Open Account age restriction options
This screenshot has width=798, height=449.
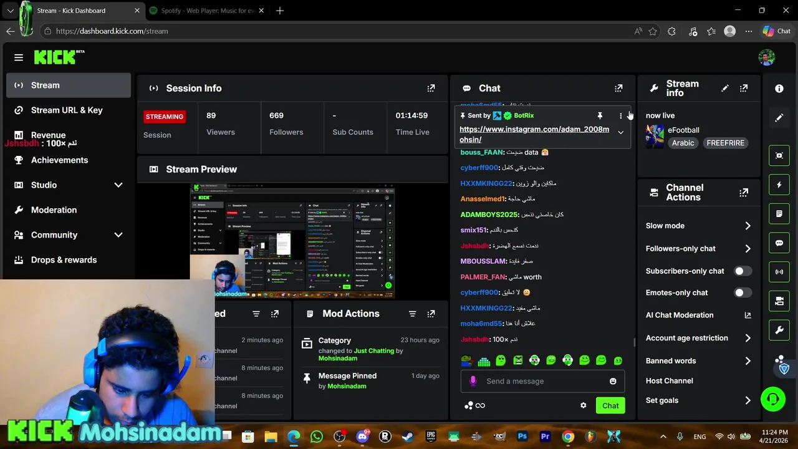click(x=698, y=338)
